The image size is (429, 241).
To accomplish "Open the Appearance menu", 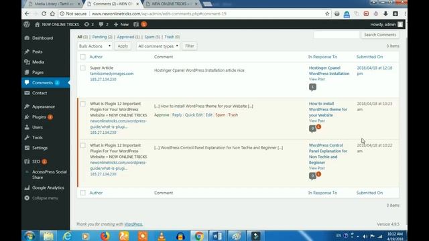I will pyautogui.click(x=43, y=106).
